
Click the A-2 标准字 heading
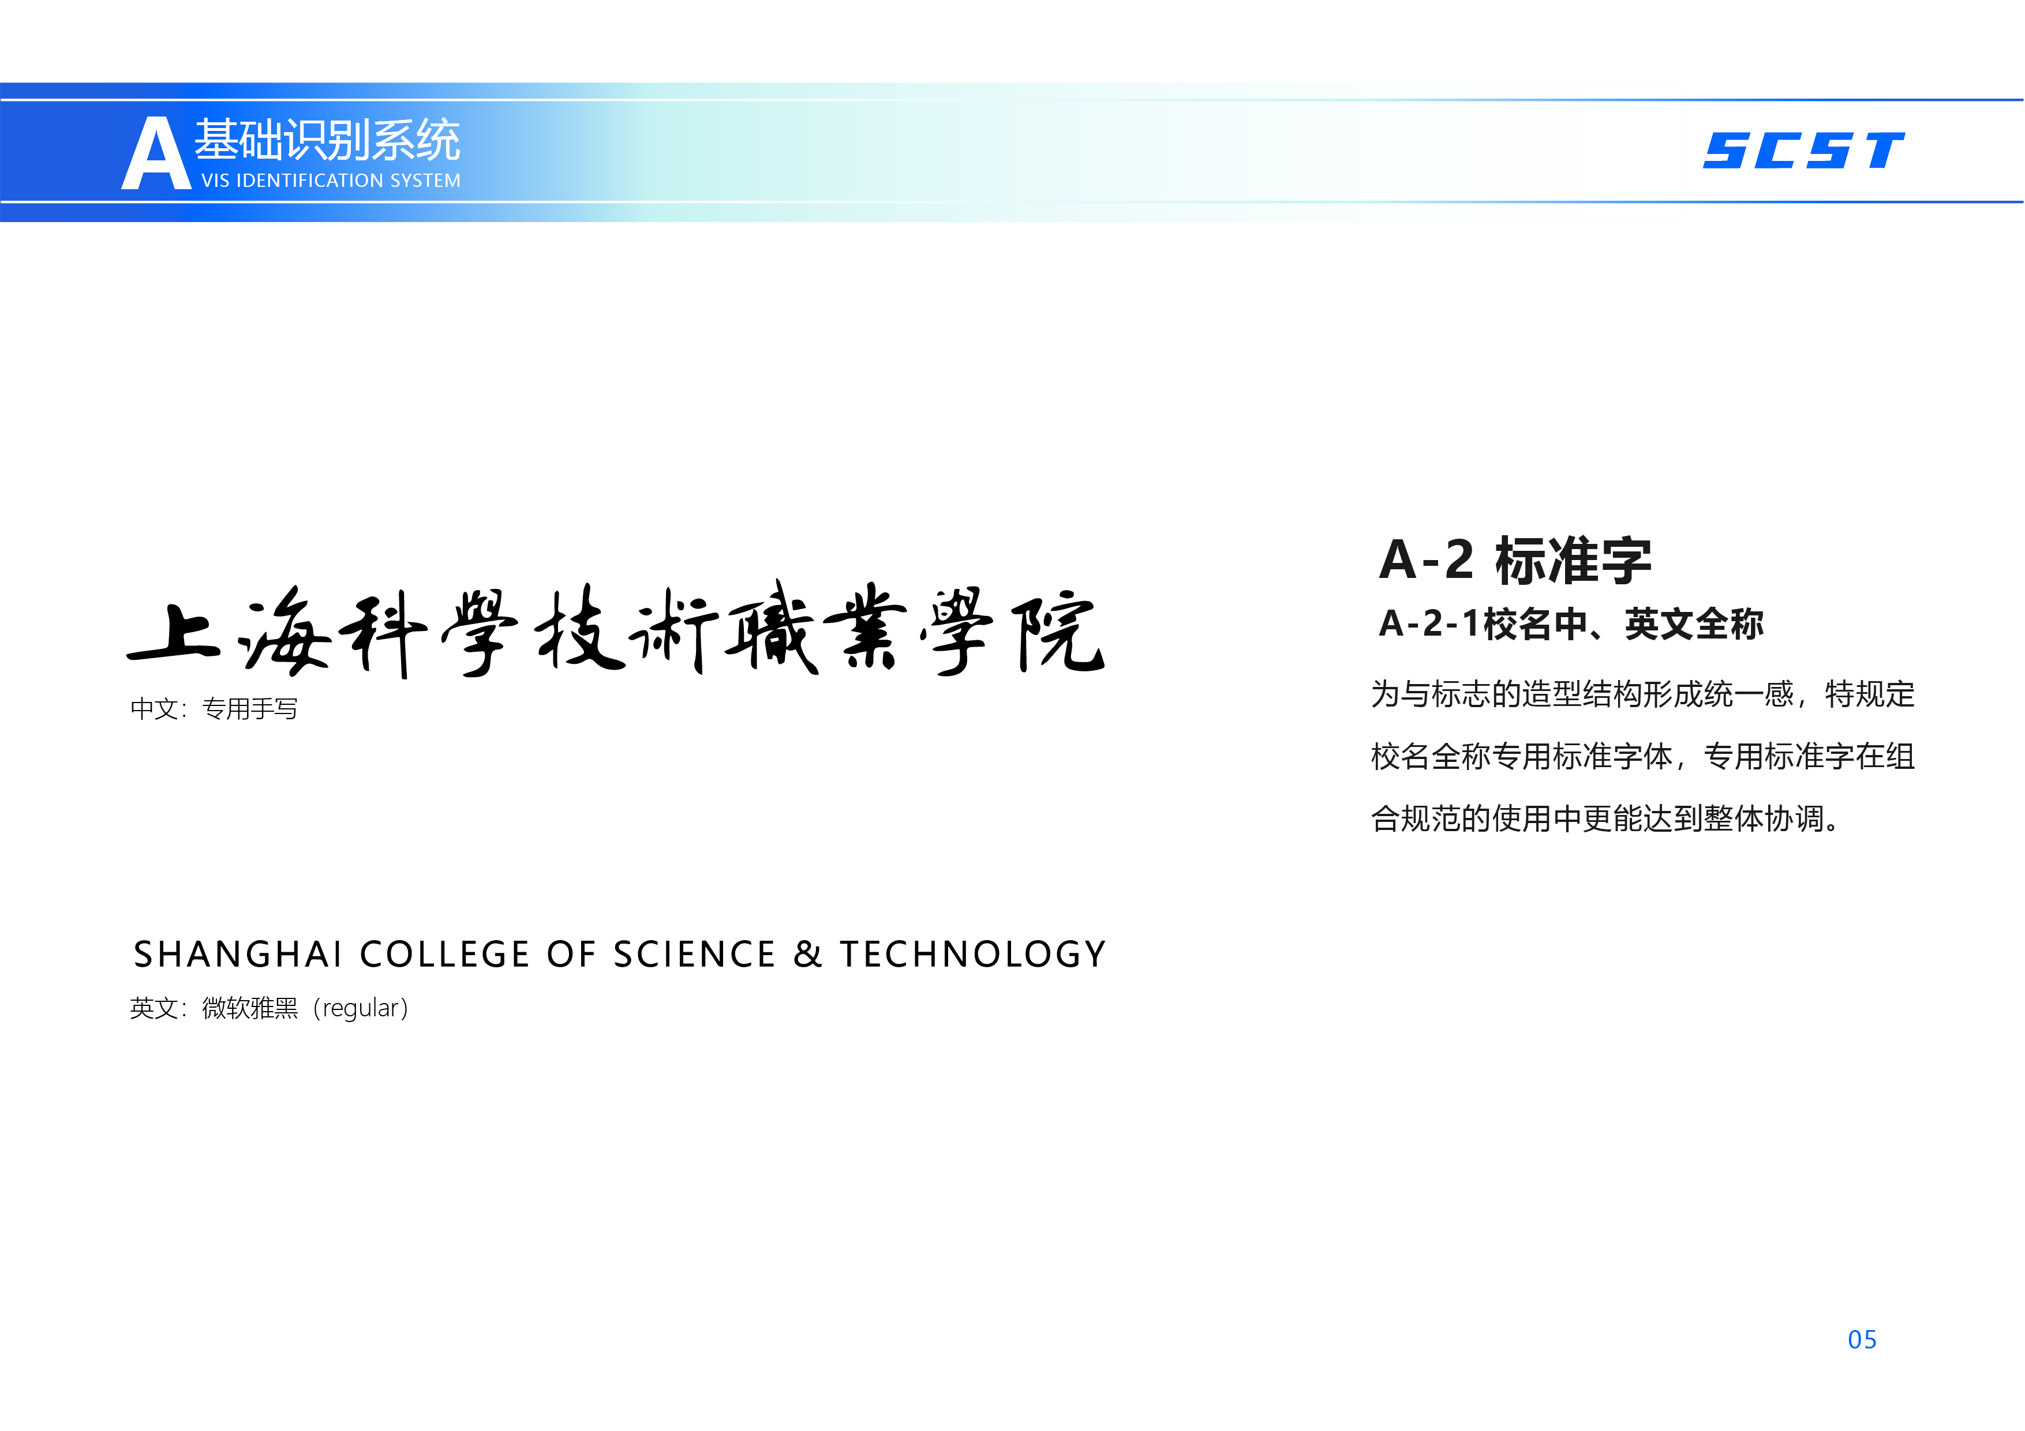pyautogui.click(x=1514, y=561)
